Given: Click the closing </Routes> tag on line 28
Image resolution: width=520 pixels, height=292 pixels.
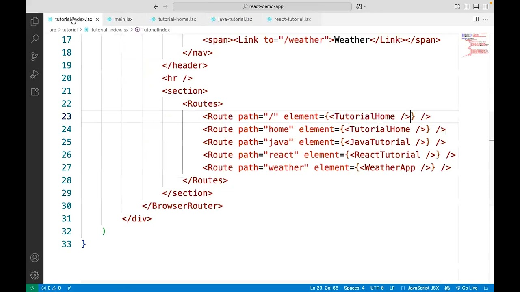Looking at the screenshot, I should pos(205,180).
